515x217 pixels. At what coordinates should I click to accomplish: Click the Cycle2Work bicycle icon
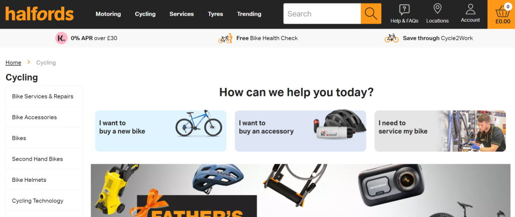(x=391, y=38)
